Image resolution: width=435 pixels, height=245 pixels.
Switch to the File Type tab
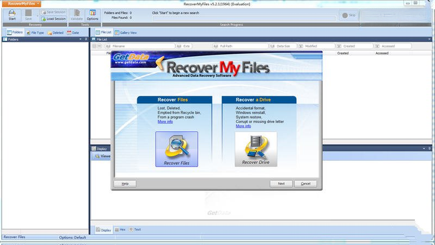[x=35, y=33]
